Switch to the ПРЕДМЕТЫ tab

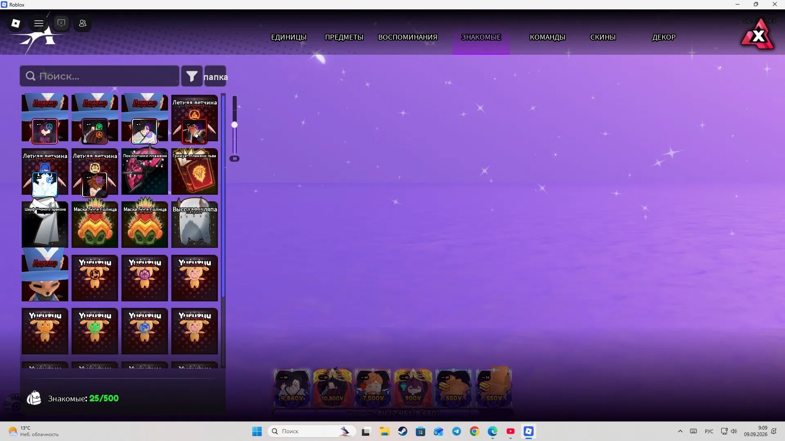(x=344, y=37)
